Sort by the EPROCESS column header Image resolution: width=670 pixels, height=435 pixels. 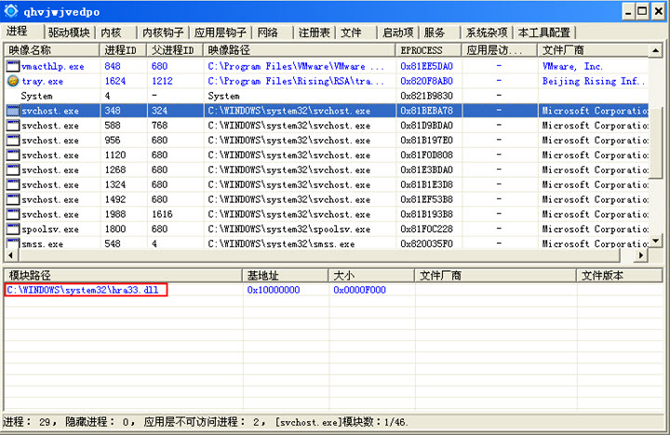pos(422,49)
